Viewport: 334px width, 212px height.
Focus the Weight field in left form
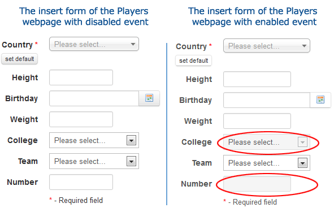[x=81, y=119]
